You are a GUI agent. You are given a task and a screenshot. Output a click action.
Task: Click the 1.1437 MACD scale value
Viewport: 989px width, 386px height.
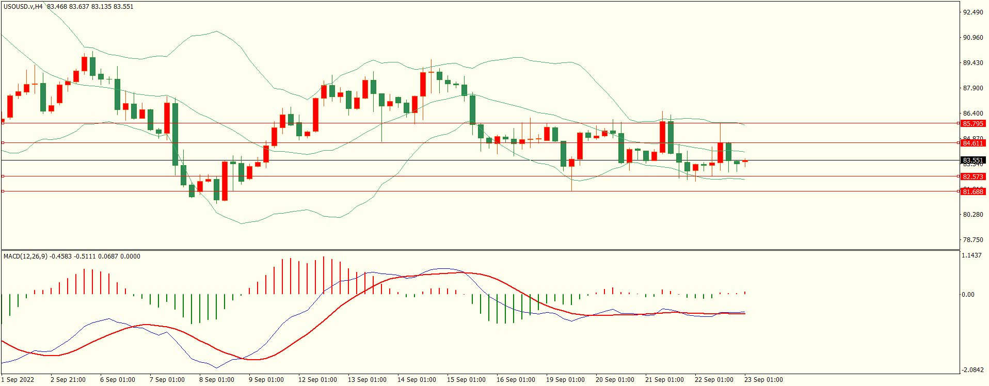pos(972,255)
